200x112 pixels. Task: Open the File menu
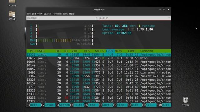[x=29, y=14]
